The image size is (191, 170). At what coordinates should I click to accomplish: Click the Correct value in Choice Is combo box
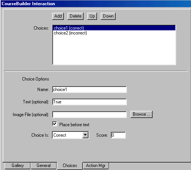pyautogui.click(x=67, y=135)
